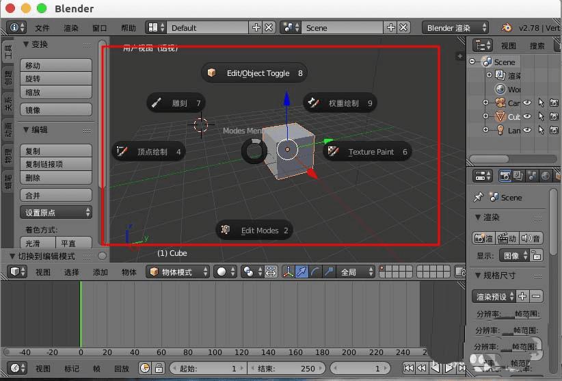Select Sculpt mode brush icon in pie menu
Image resolution: width=562 pixels, height=381 pixels.
pos(157,103)
